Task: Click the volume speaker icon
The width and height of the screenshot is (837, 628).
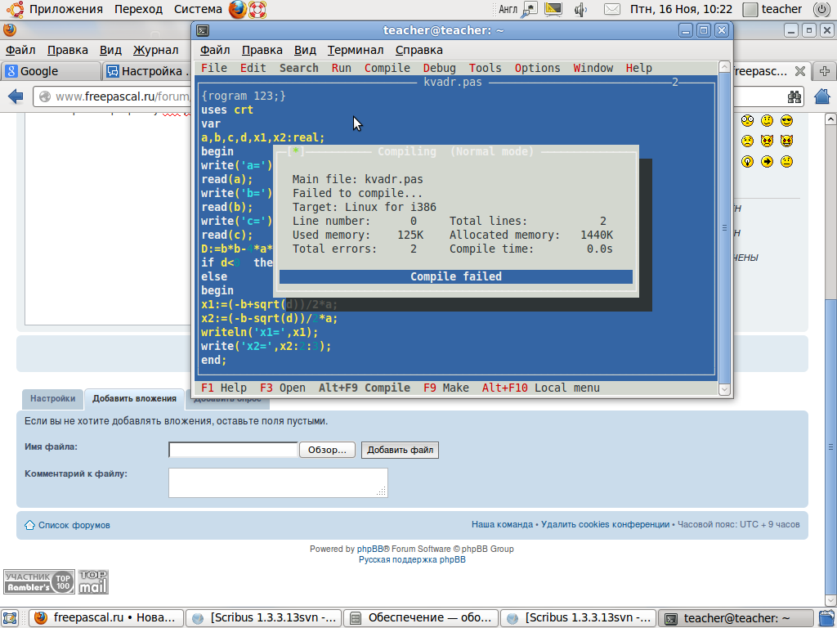Action: (x=580, y=10)
